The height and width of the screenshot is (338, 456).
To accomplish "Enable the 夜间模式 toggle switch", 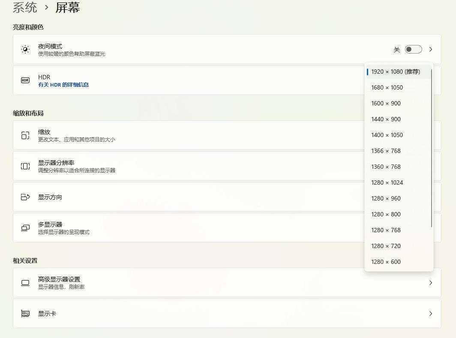I will pos(413,49).
